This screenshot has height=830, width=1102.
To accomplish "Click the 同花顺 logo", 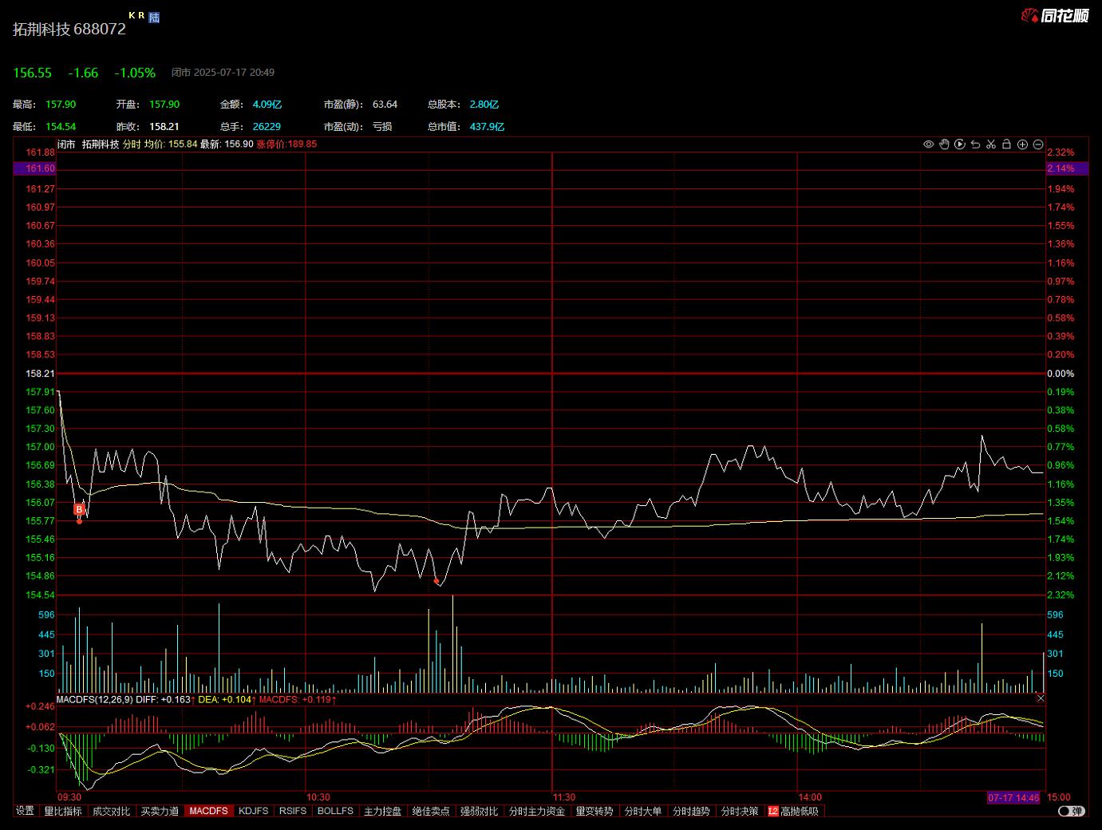I will click(1055, 15).
